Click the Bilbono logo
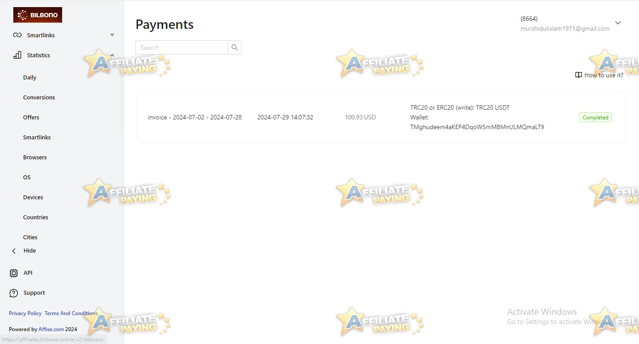The image size is (639, 344). [38, 15]
